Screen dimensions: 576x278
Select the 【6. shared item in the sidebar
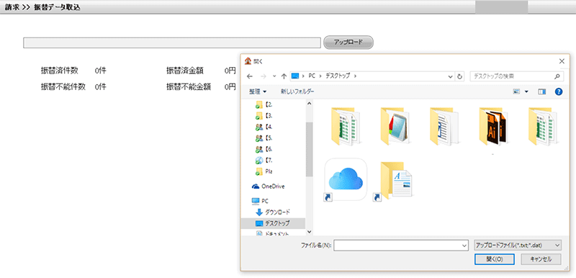point(264,149)
